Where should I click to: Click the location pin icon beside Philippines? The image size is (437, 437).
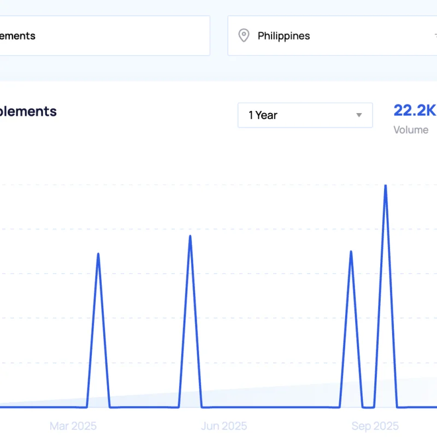(x=244, y=36)
